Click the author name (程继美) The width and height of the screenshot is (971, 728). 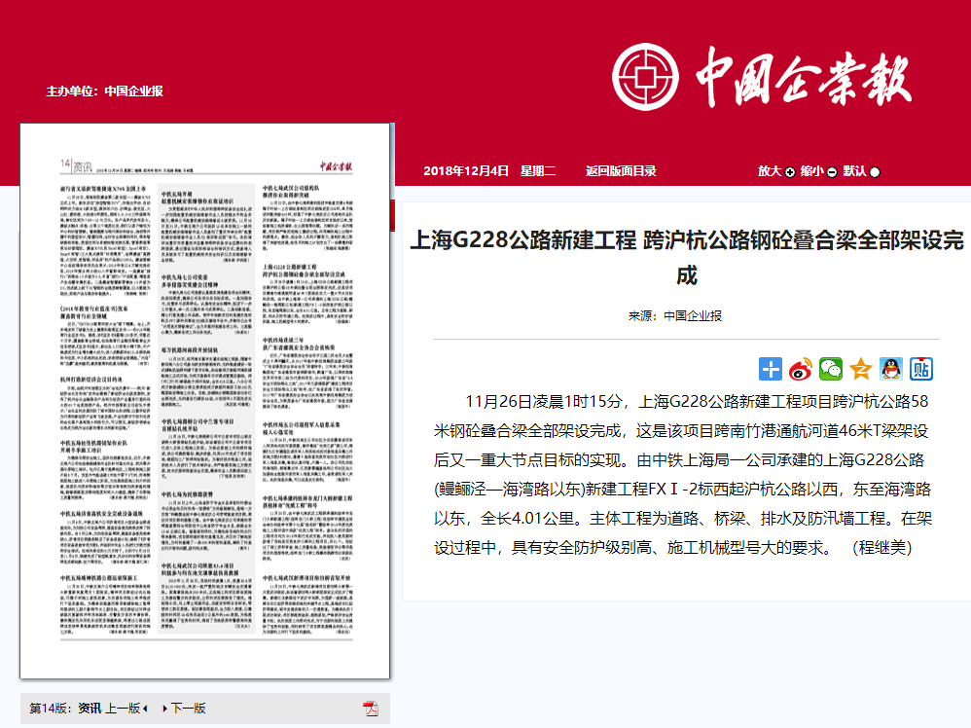tap(881, 548)
